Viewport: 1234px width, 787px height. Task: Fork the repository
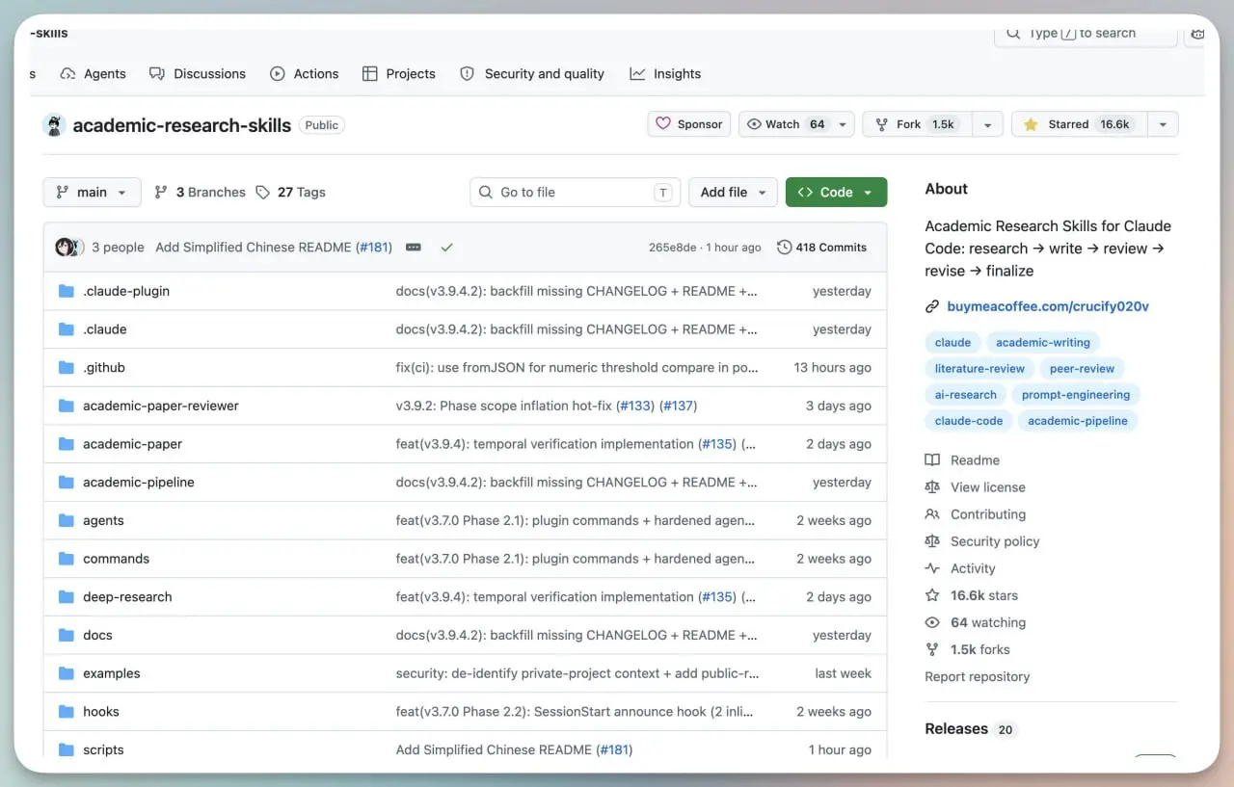click(x=917, y=124)
